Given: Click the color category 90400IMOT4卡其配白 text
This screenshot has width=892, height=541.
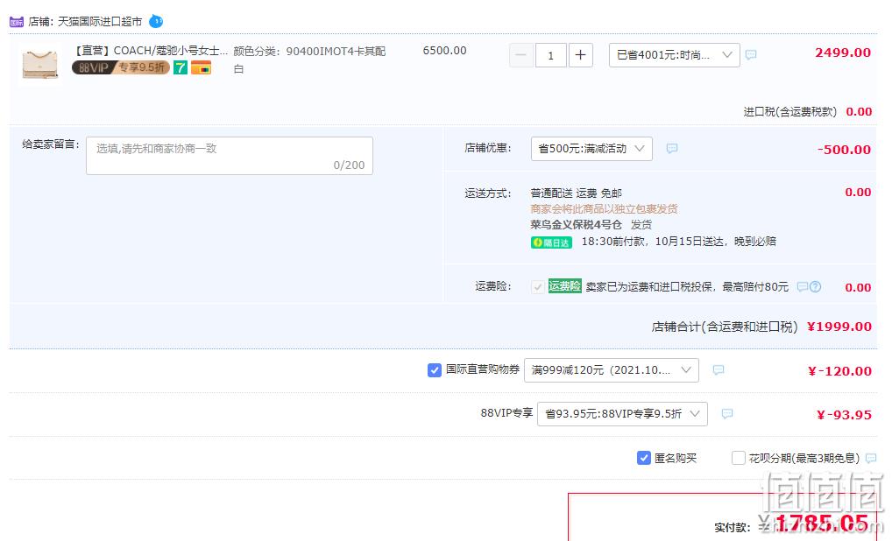Looking at the screenshot, I should [309, 60].
